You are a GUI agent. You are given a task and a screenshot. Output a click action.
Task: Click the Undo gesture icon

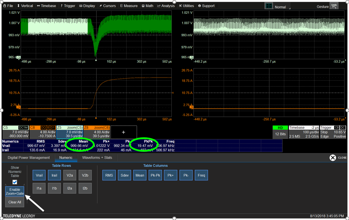point(334,6)
